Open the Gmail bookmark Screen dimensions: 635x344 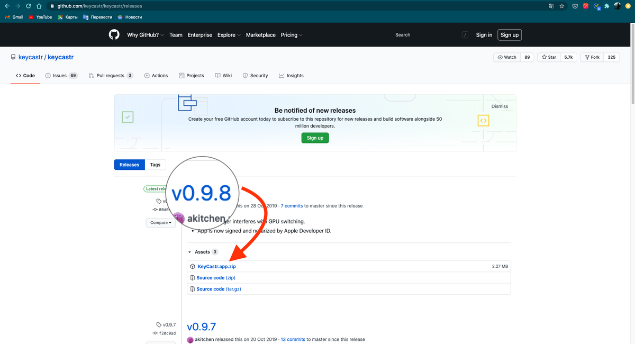click(13, 17)
